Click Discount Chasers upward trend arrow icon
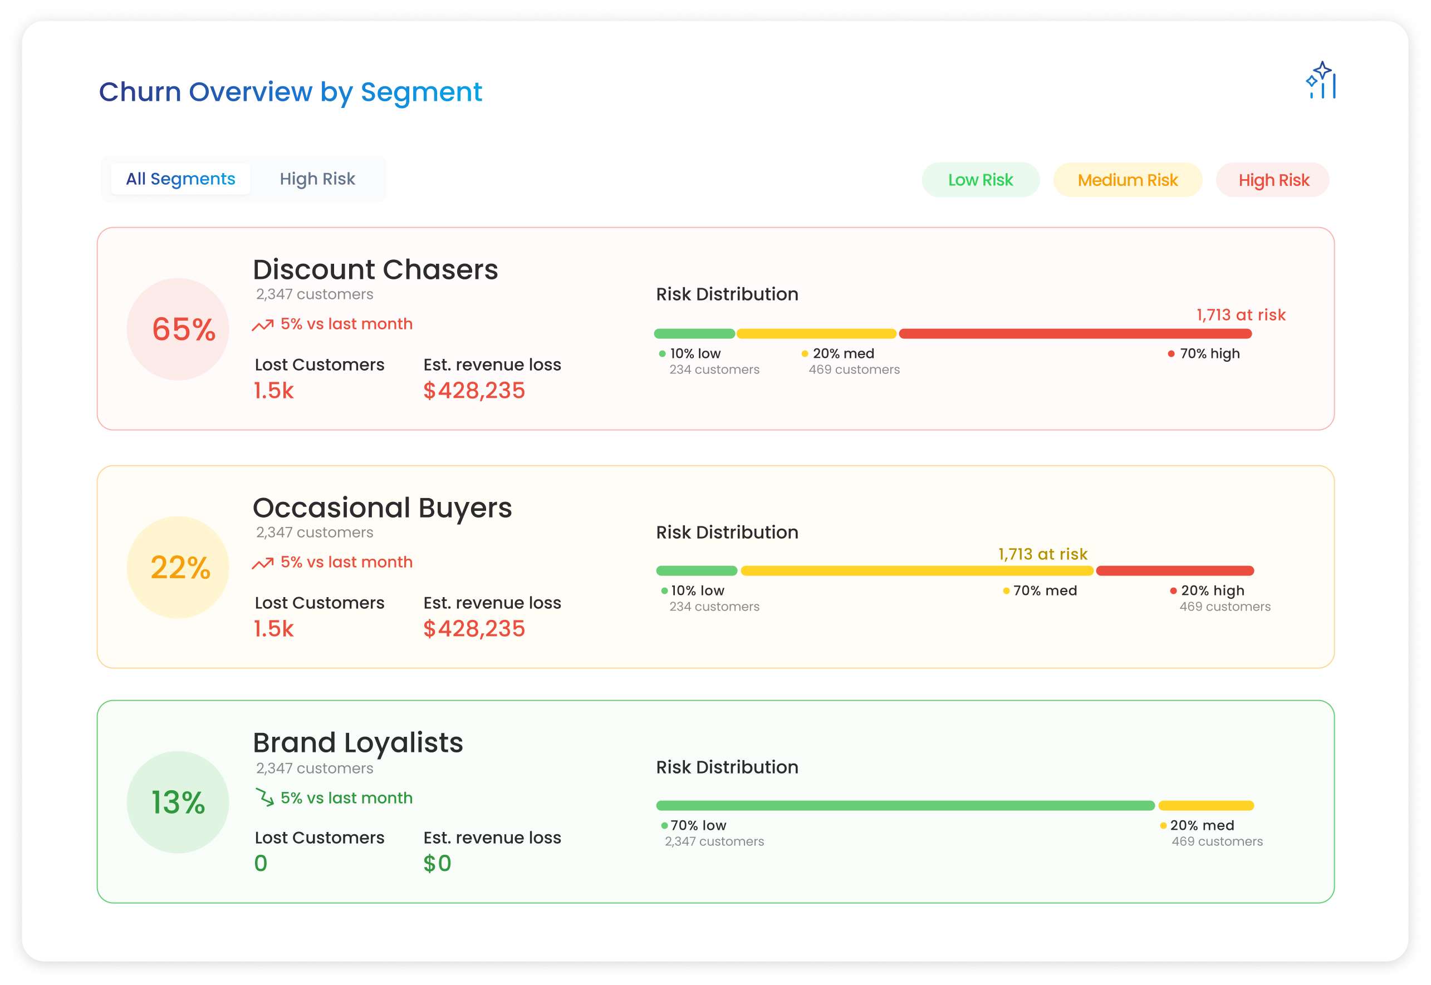 262,325
